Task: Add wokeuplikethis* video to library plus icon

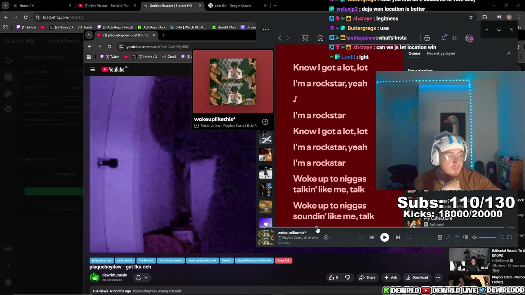Action: tap(265, 122)
